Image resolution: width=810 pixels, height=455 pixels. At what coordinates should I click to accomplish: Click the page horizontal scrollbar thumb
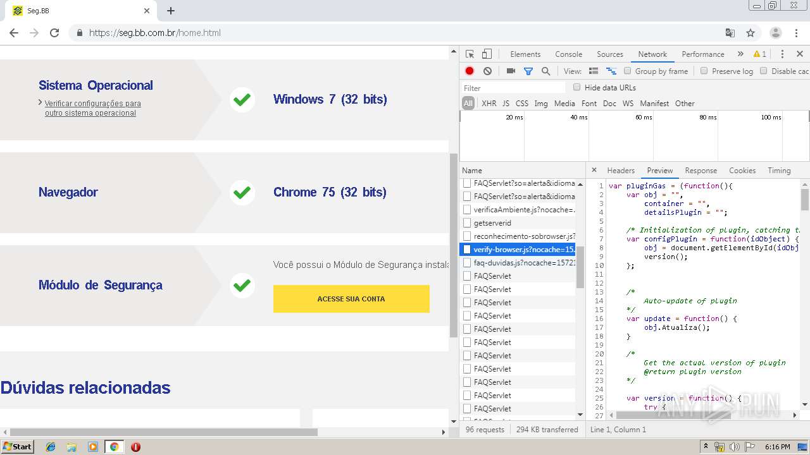point(163,432)
